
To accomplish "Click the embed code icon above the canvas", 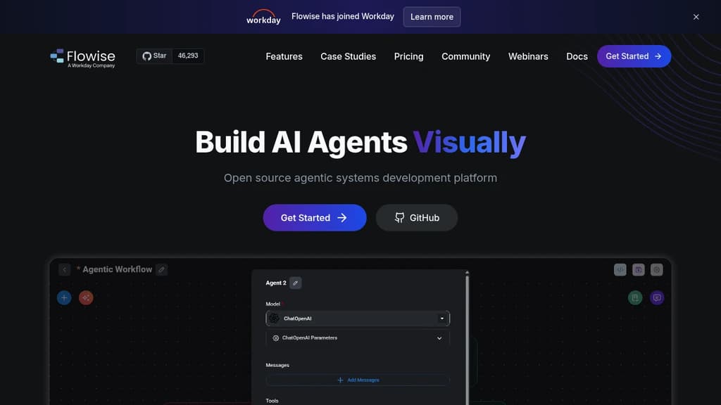I will [620, 269].
